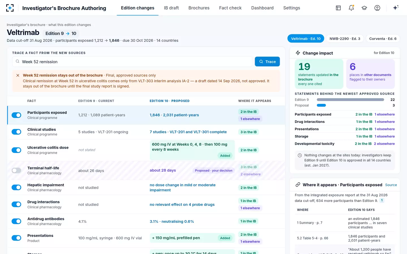Click the 19 statements updated card
Image resolution: width=407 pixels, height=254 pixels.
(319, 74)
